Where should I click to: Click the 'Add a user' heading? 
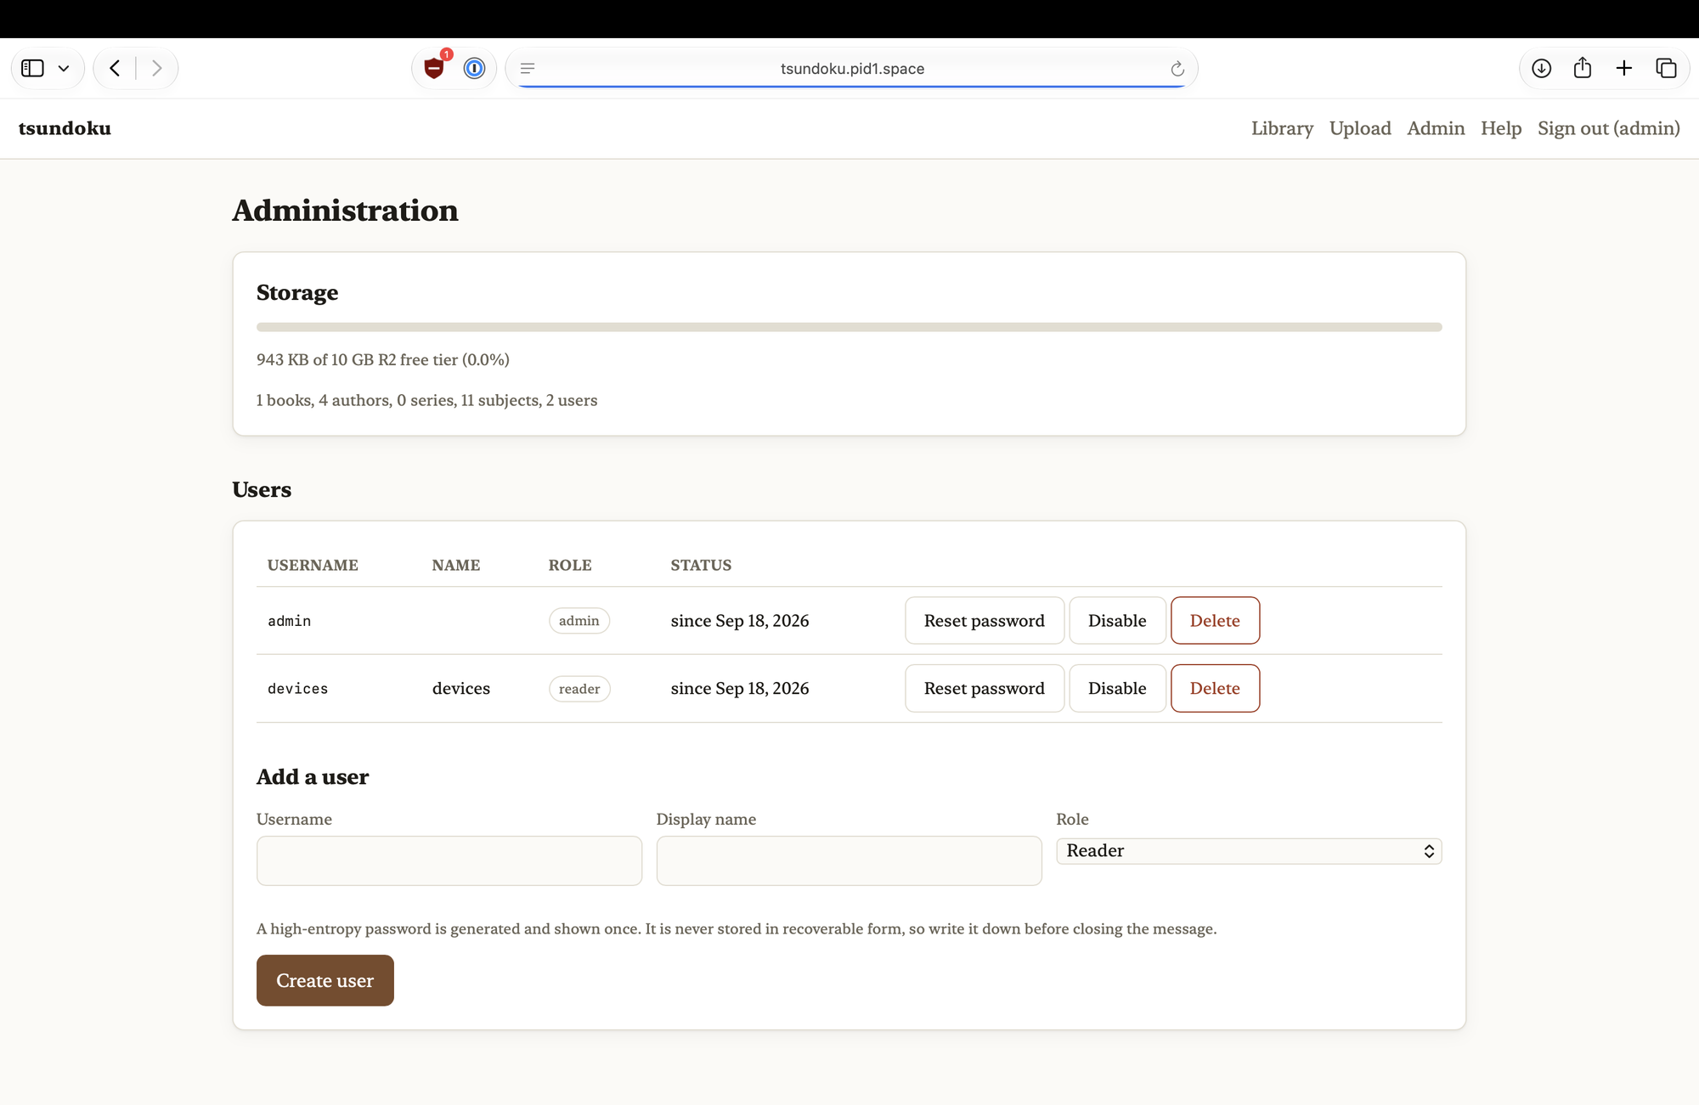(x=313, y=776)
